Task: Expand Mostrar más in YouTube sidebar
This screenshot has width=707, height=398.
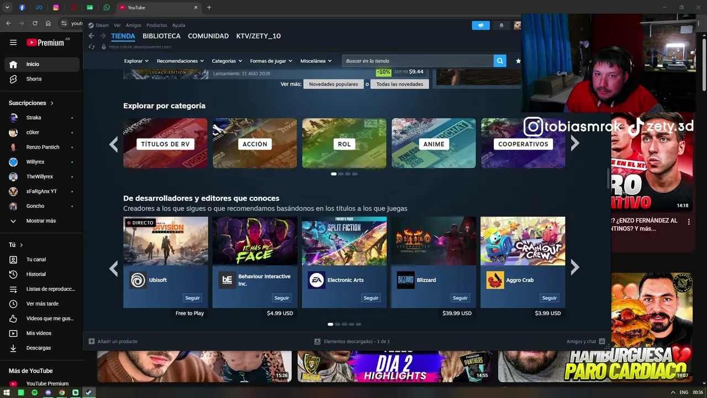Action: 41,221
